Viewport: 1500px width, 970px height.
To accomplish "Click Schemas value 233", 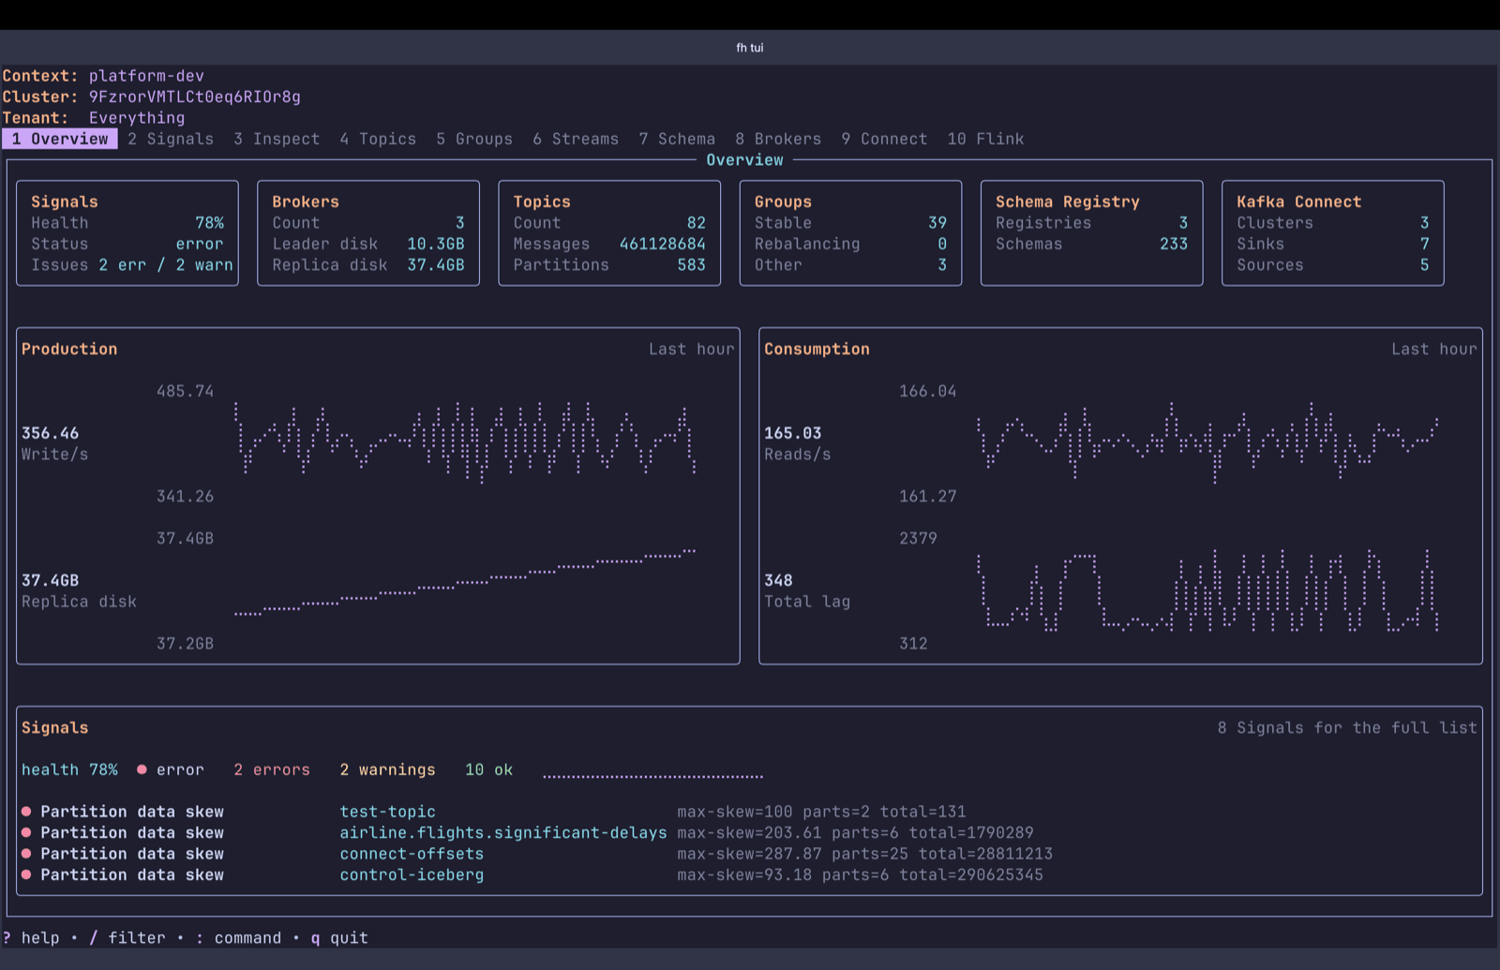I will tap(1174, 244).
